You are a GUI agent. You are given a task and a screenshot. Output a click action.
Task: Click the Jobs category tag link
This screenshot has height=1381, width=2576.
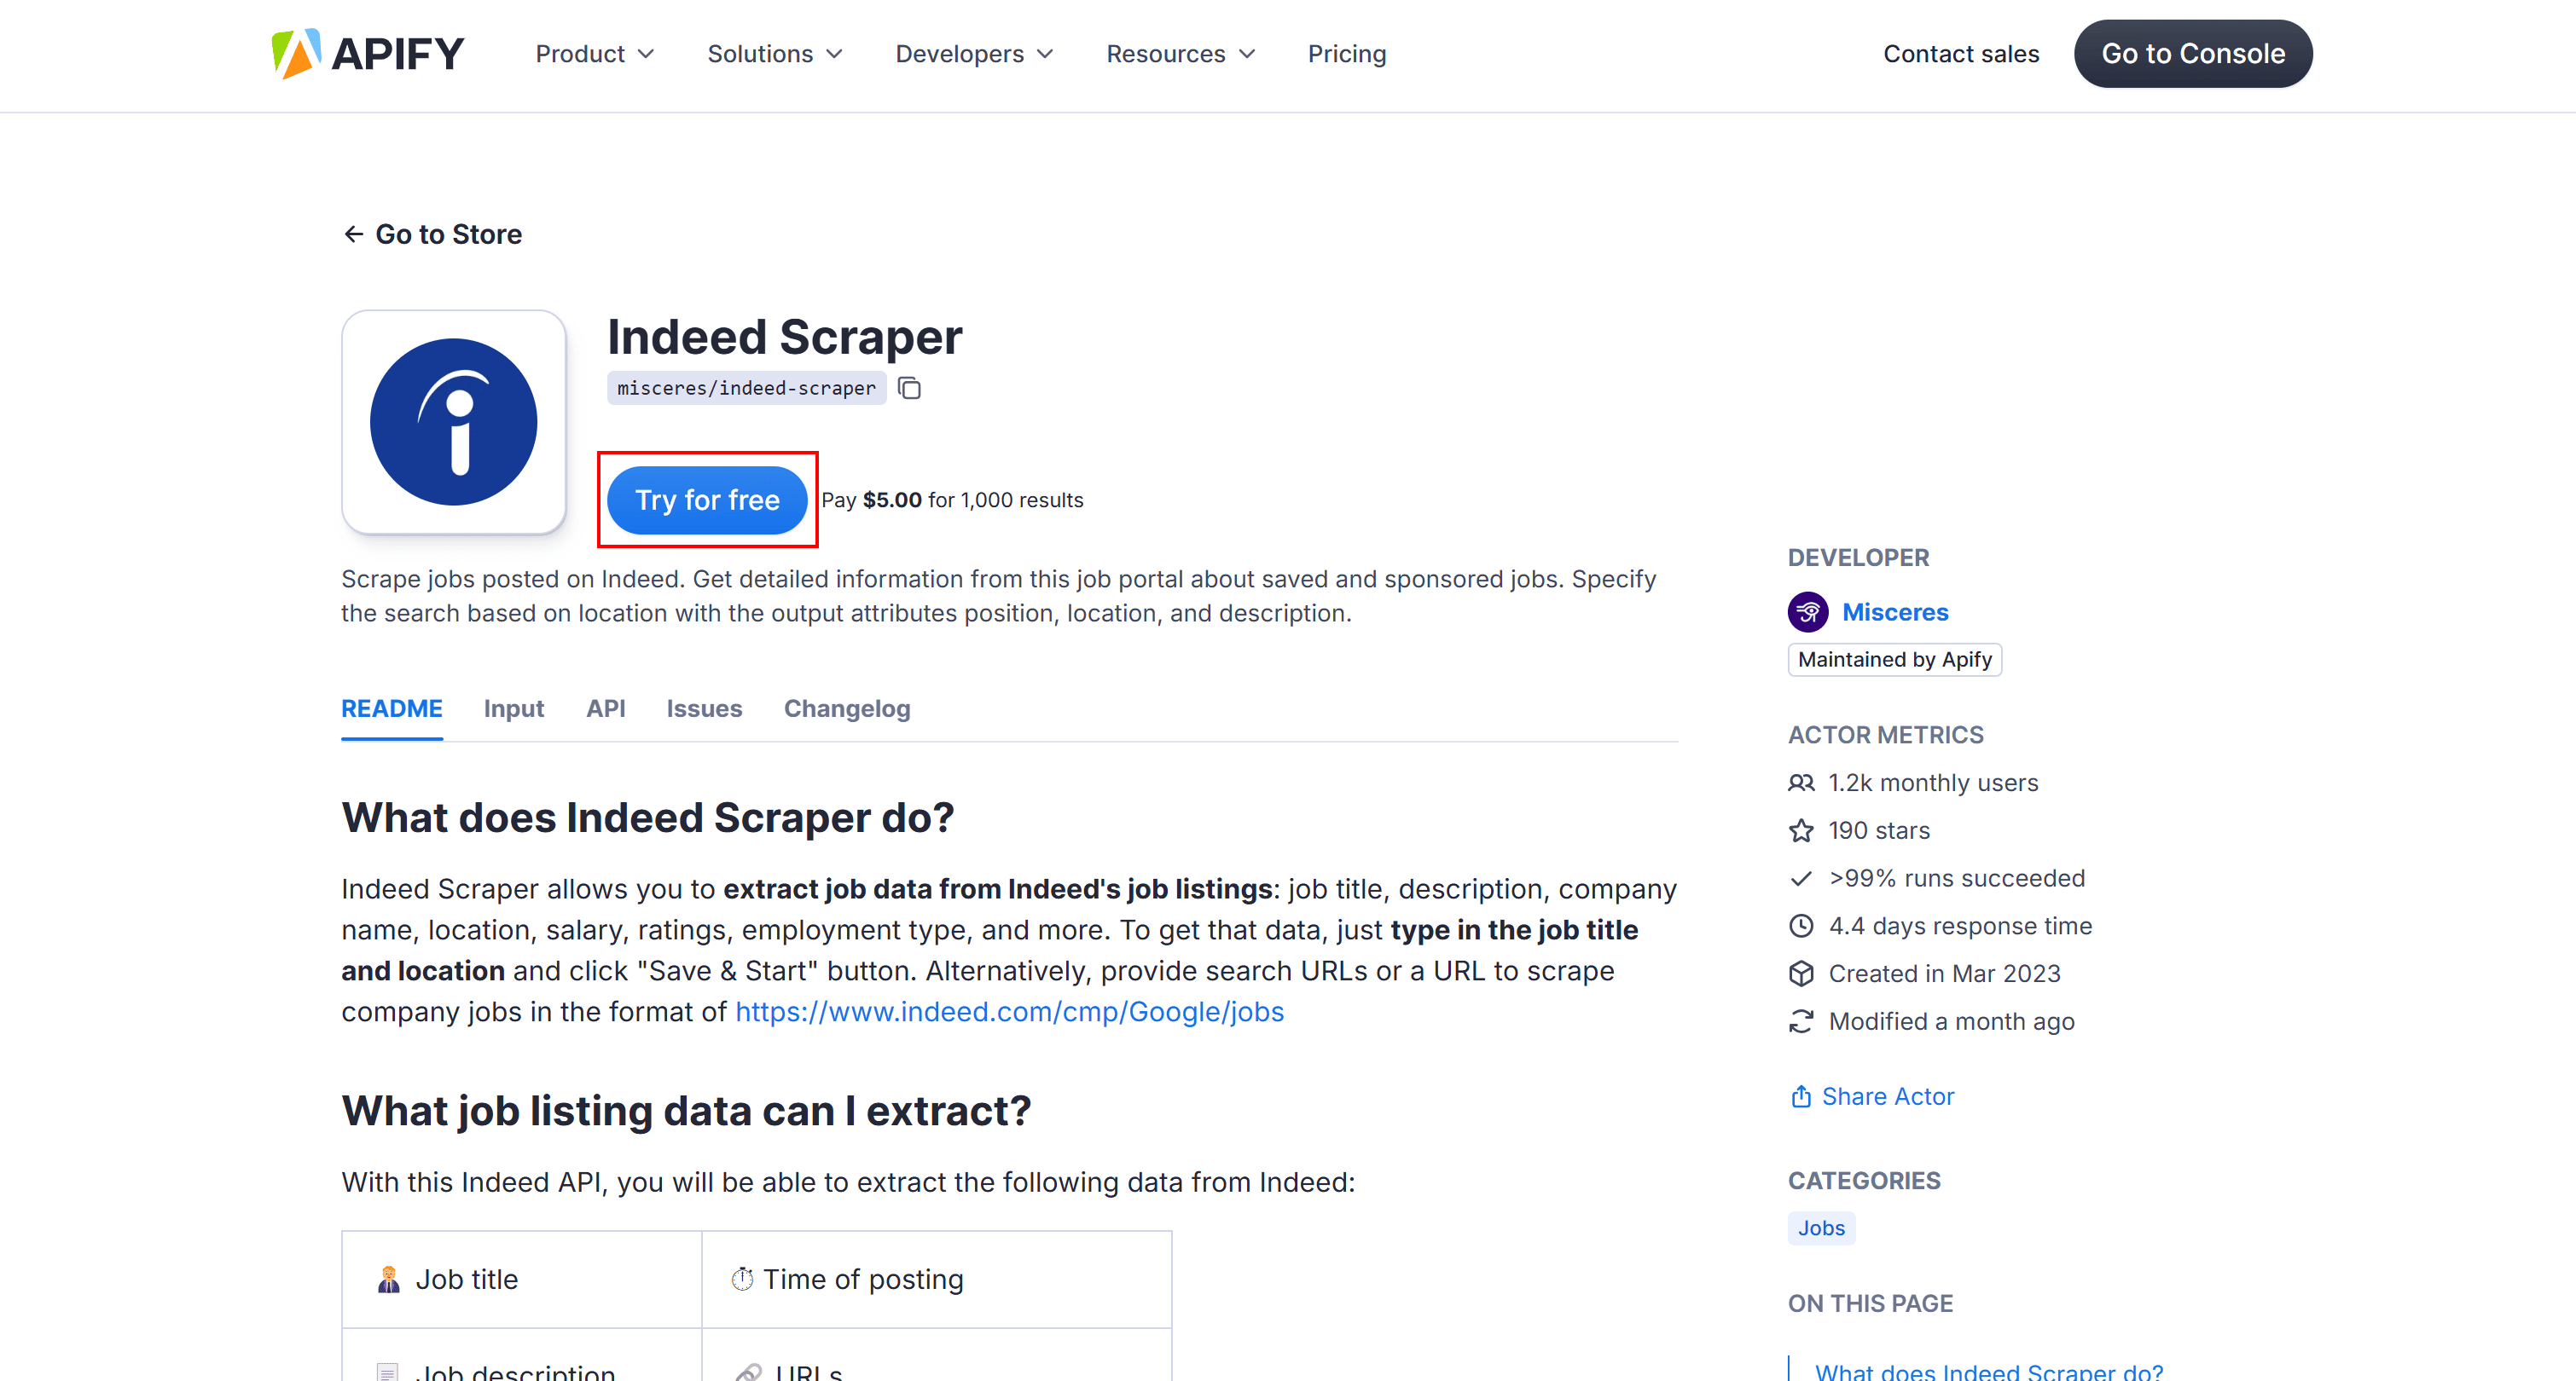coord(1823,1226)
